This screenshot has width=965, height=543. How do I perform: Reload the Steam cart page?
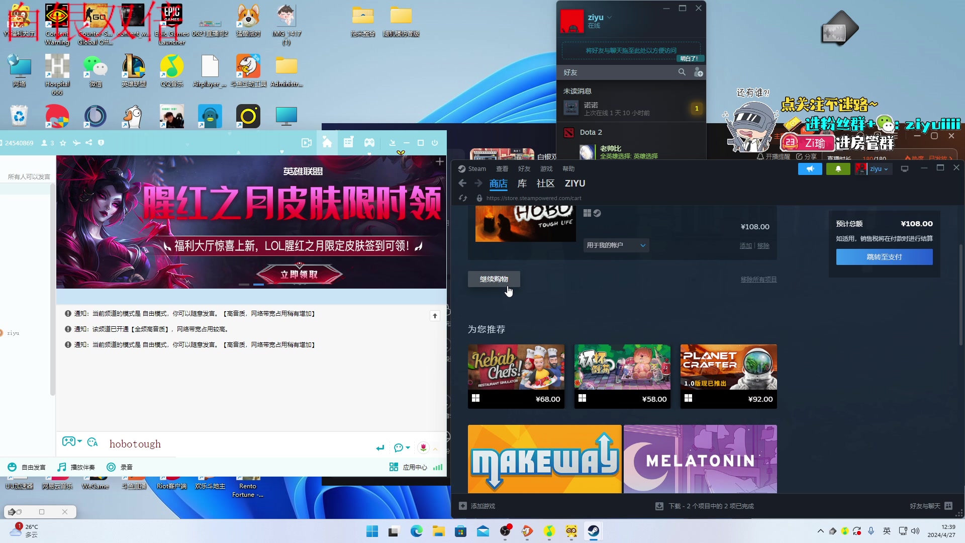[463, 198]
